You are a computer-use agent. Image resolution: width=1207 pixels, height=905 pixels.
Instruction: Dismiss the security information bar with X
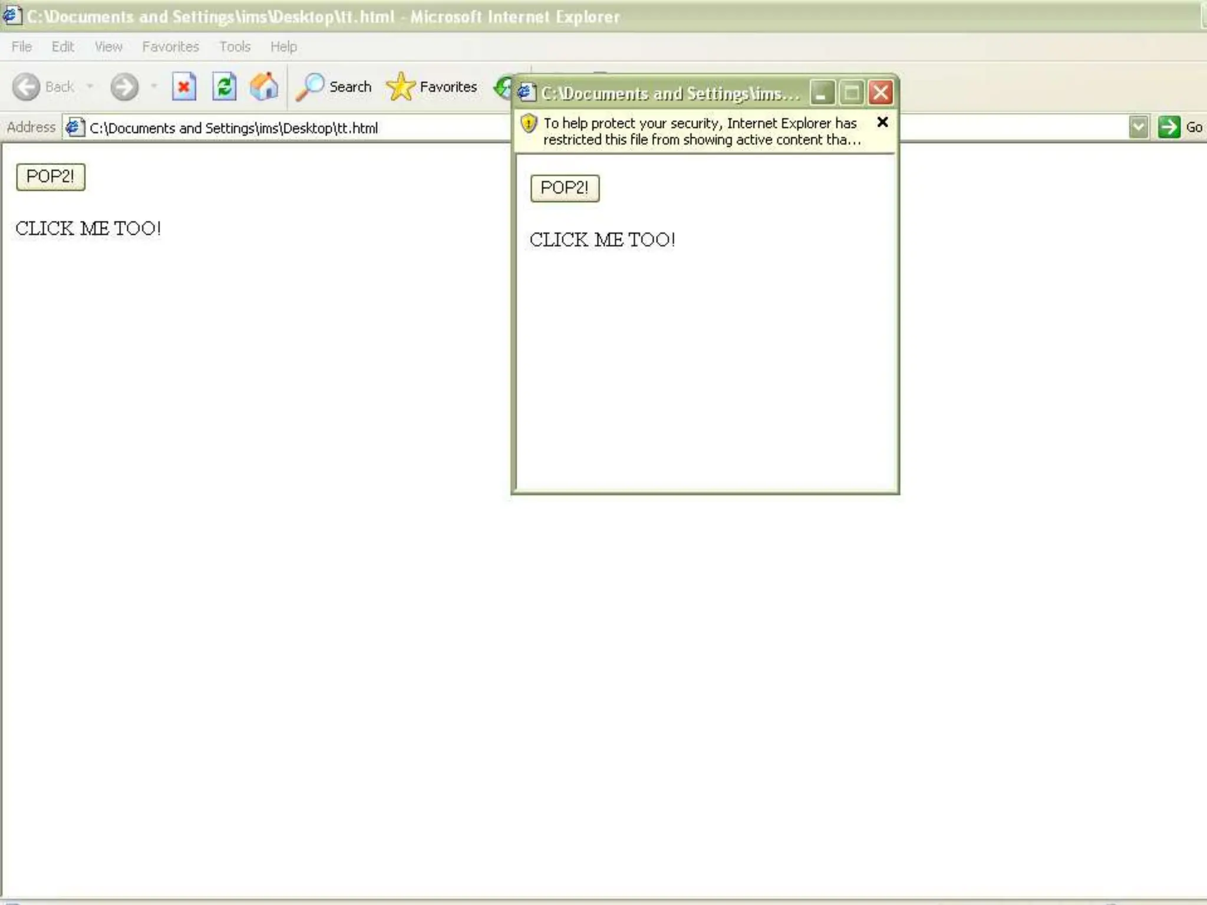(882, 122)
